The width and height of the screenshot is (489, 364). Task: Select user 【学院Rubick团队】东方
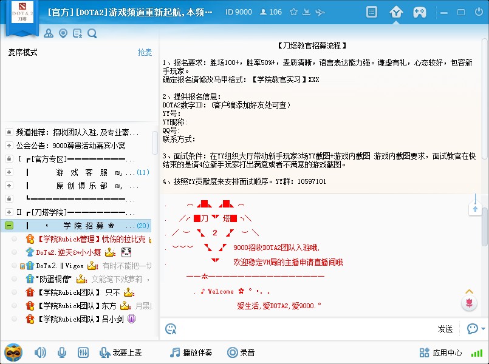coord(77,306)
